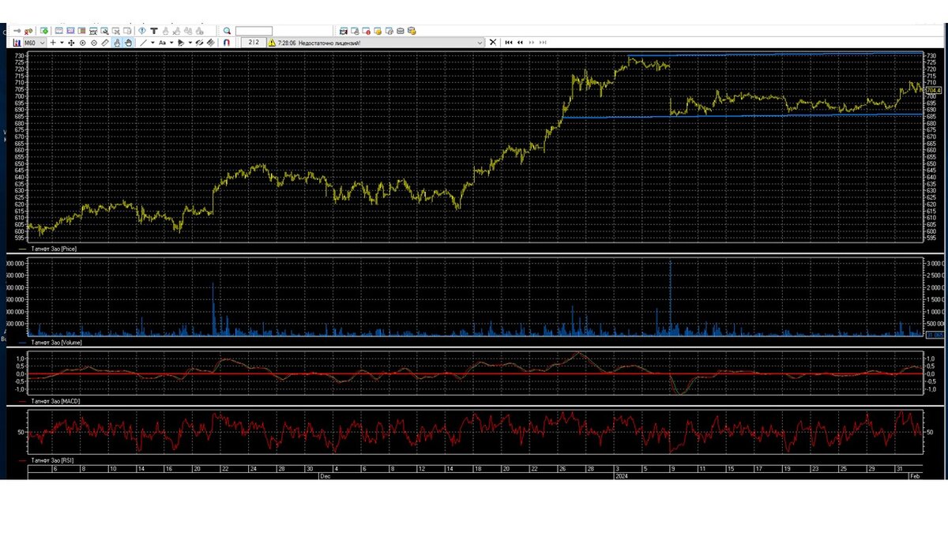The width and height of the screenshot is (948, 533).
Task: Select the line drawing tool
Action: [x=143, y=43]
